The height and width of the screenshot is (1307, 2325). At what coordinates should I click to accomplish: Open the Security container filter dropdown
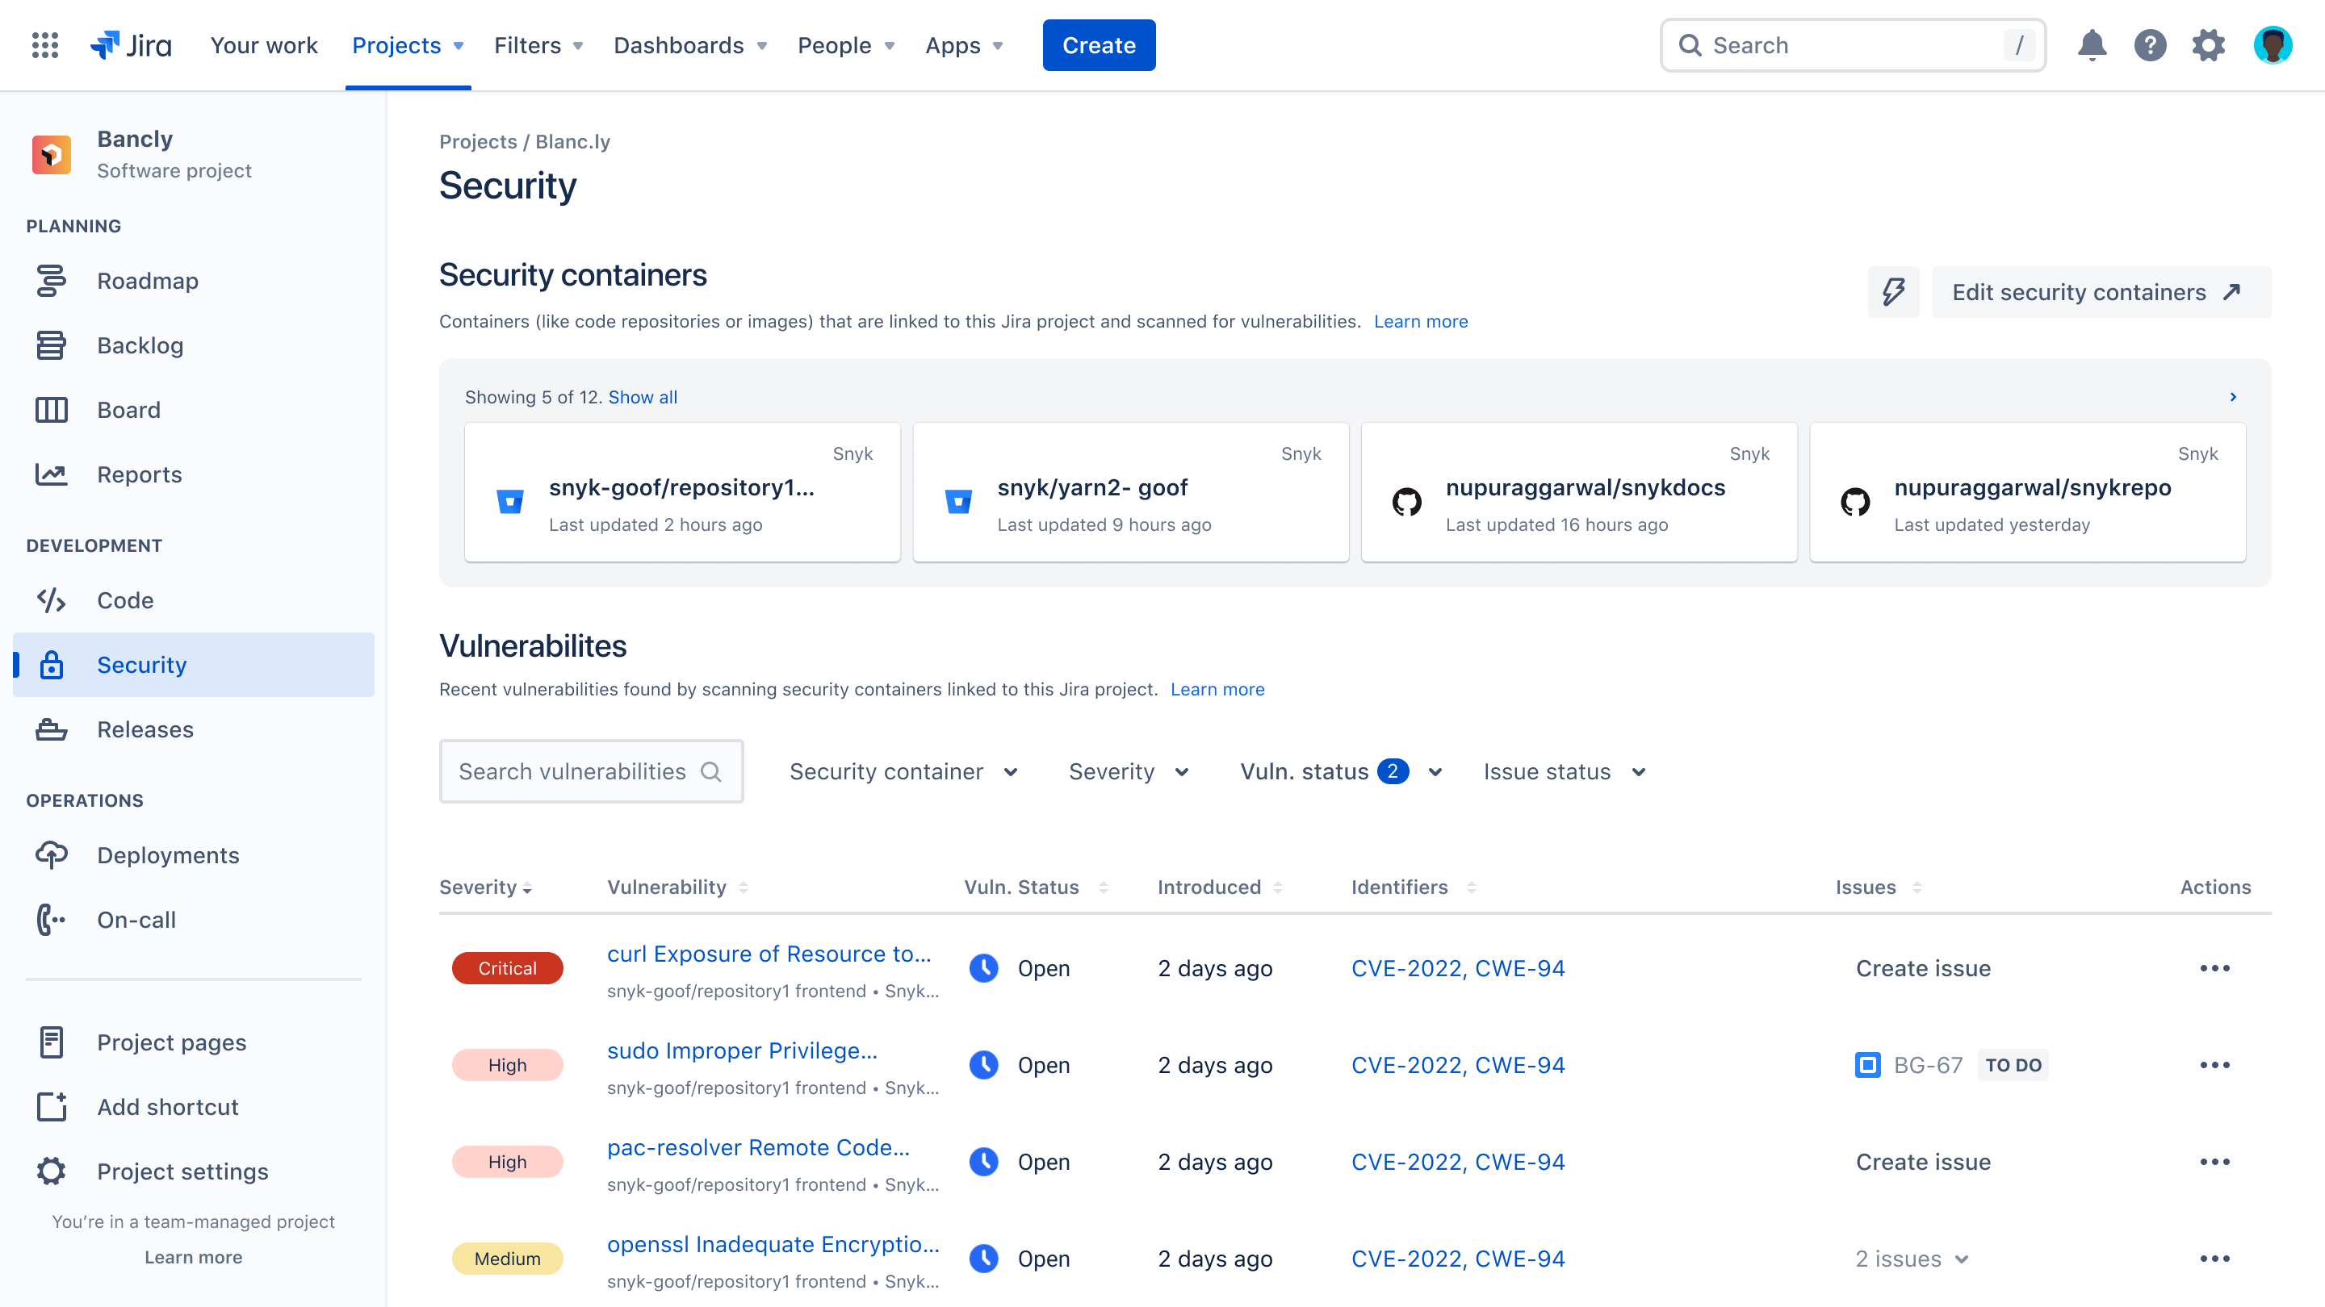[903, 771]
